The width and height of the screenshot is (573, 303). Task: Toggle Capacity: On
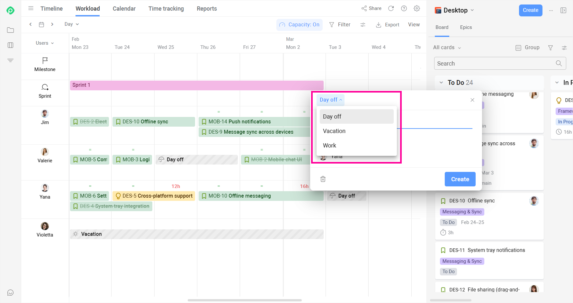point(300,24)
